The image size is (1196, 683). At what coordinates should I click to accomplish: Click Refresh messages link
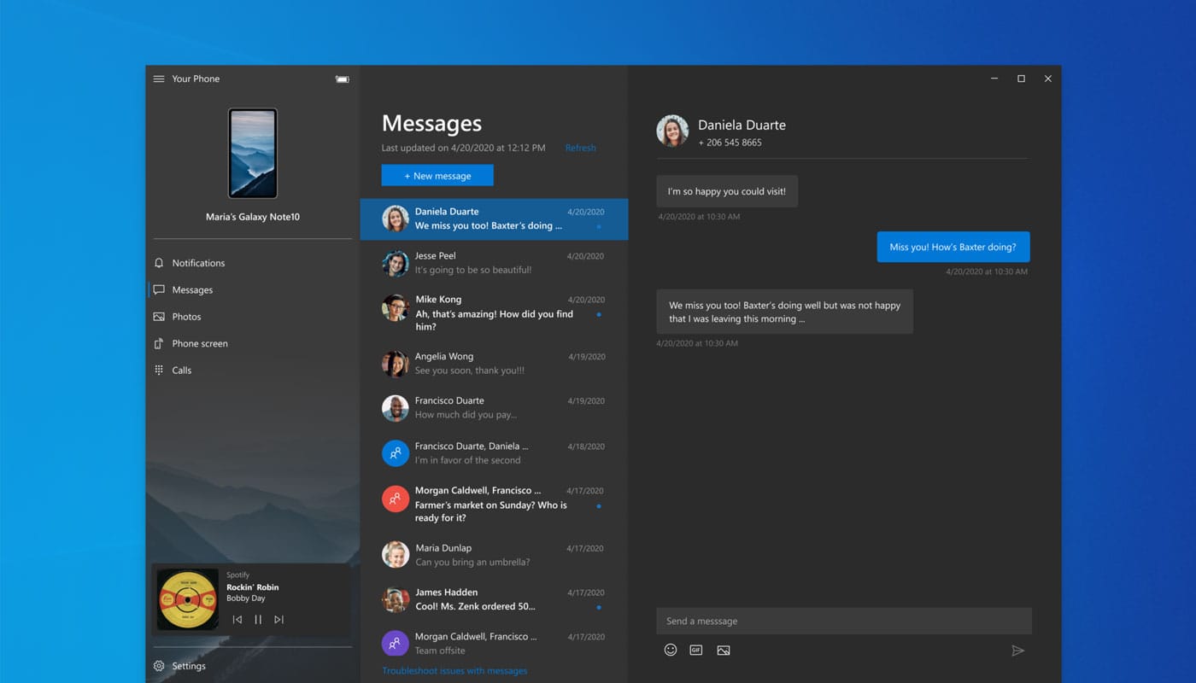coord(580,148)
